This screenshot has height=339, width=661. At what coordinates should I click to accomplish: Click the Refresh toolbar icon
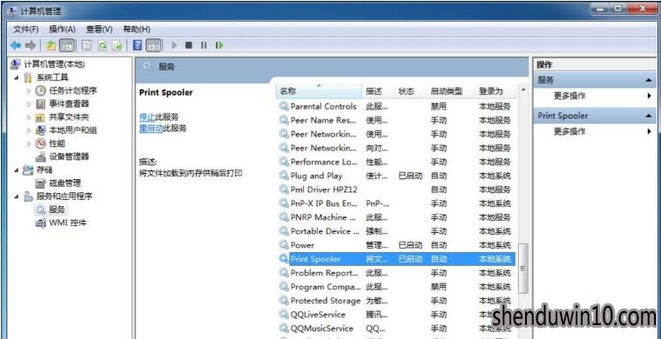102,45
